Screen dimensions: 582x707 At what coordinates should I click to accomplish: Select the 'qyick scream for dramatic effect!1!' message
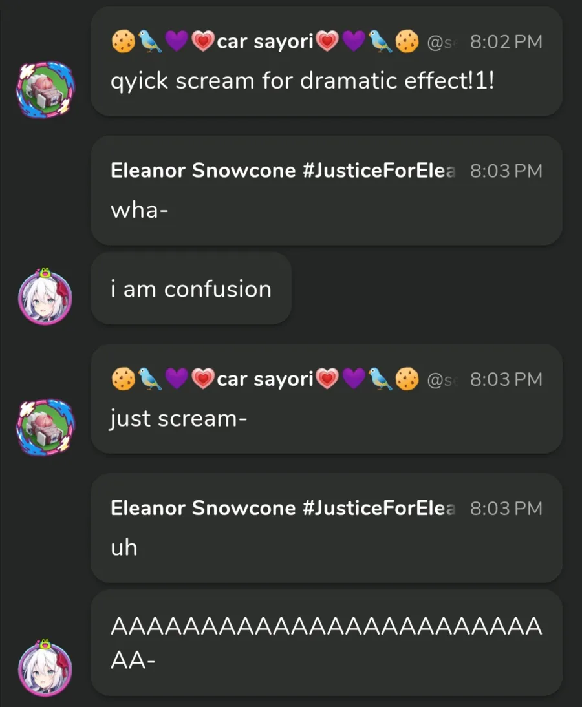302,81
